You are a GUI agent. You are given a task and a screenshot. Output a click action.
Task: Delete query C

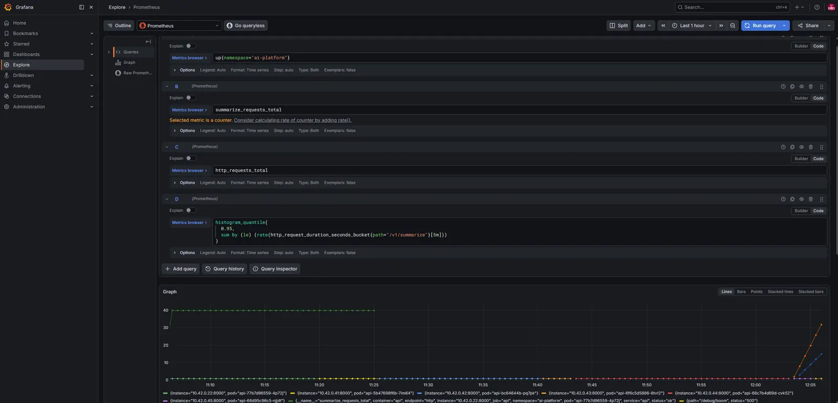coord(811,147)
